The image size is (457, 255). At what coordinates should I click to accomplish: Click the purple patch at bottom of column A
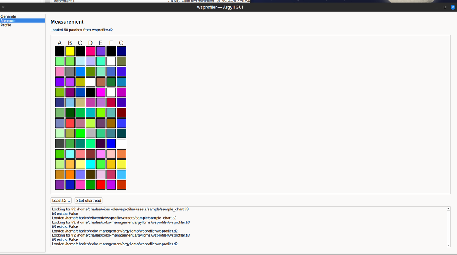pos(60,185)
